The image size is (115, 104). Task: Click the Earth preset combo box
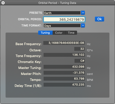coord(62,13)
